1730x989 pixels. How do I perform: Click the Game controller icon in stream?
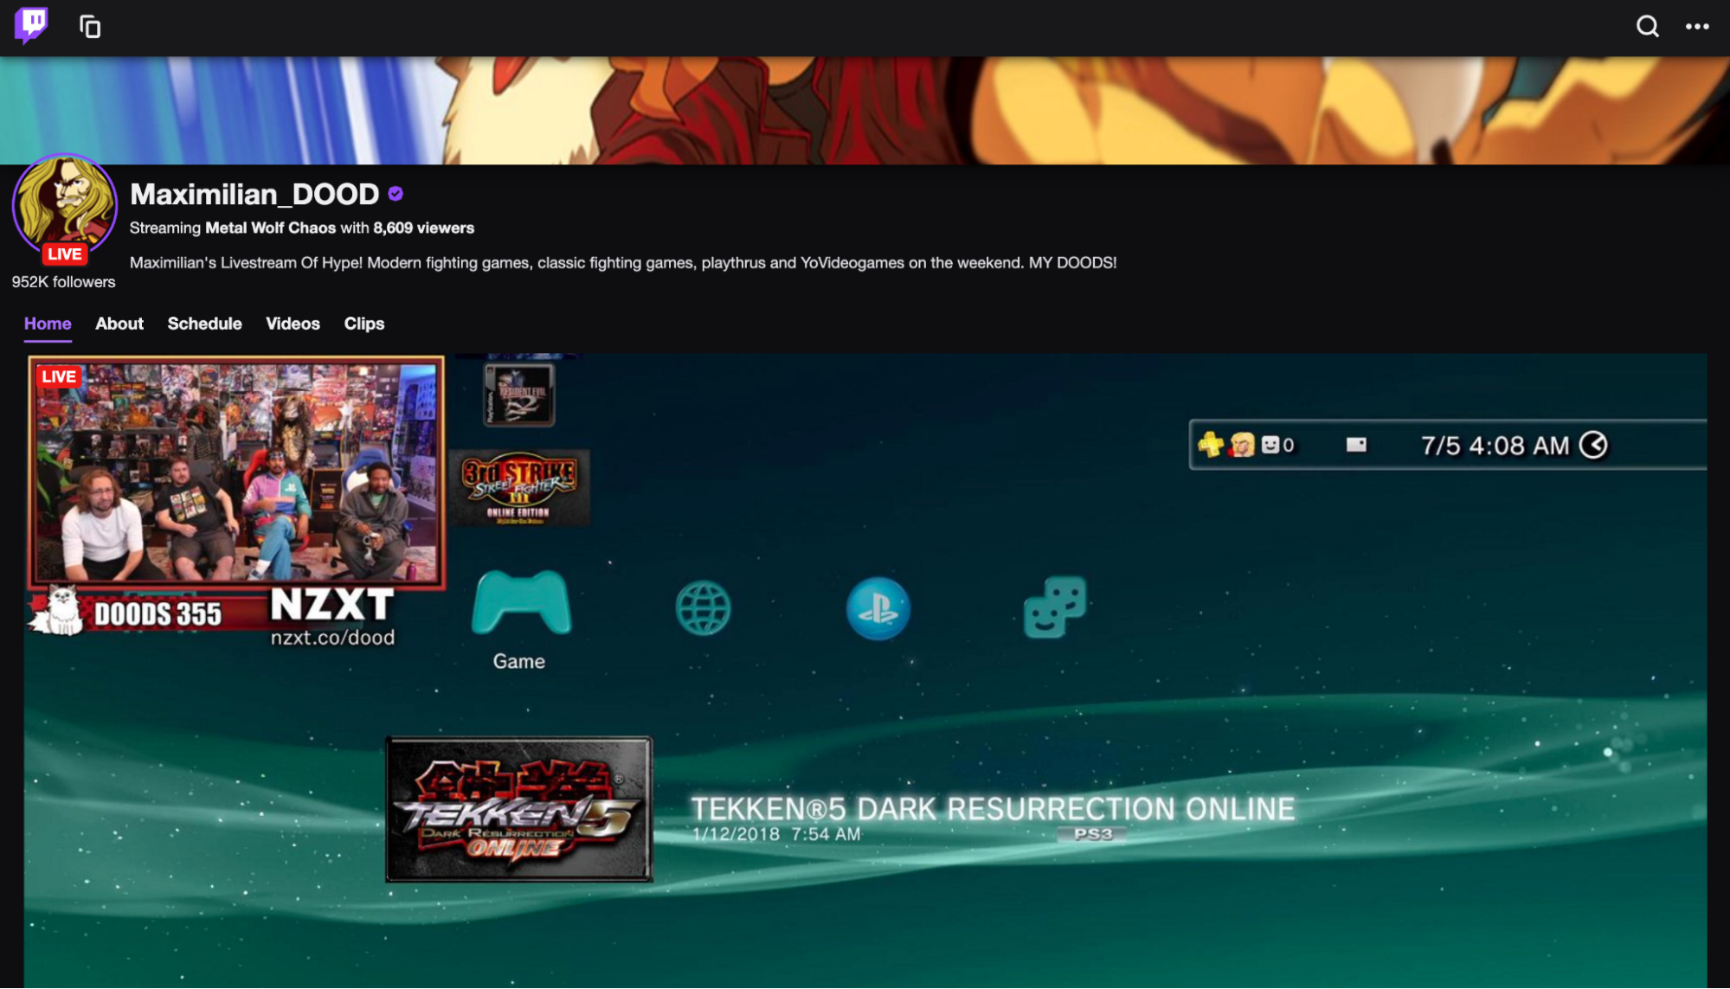(x=520, y=604)
